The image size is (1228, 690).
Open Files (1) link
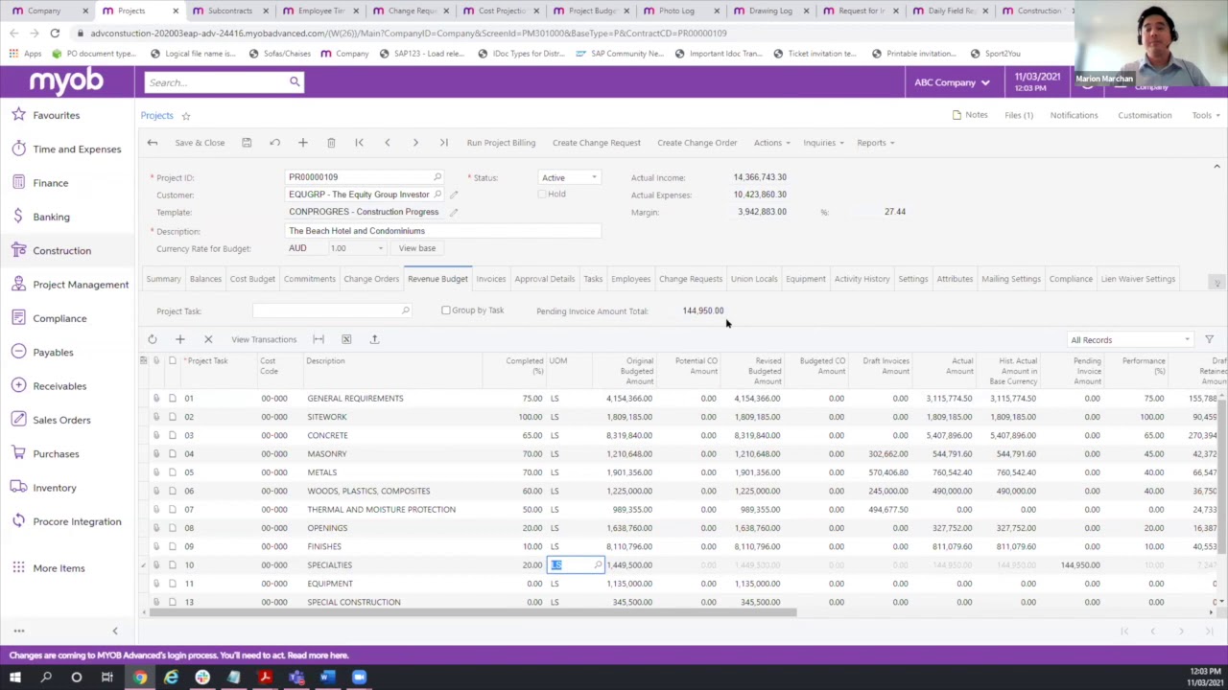pos(1019,115)
